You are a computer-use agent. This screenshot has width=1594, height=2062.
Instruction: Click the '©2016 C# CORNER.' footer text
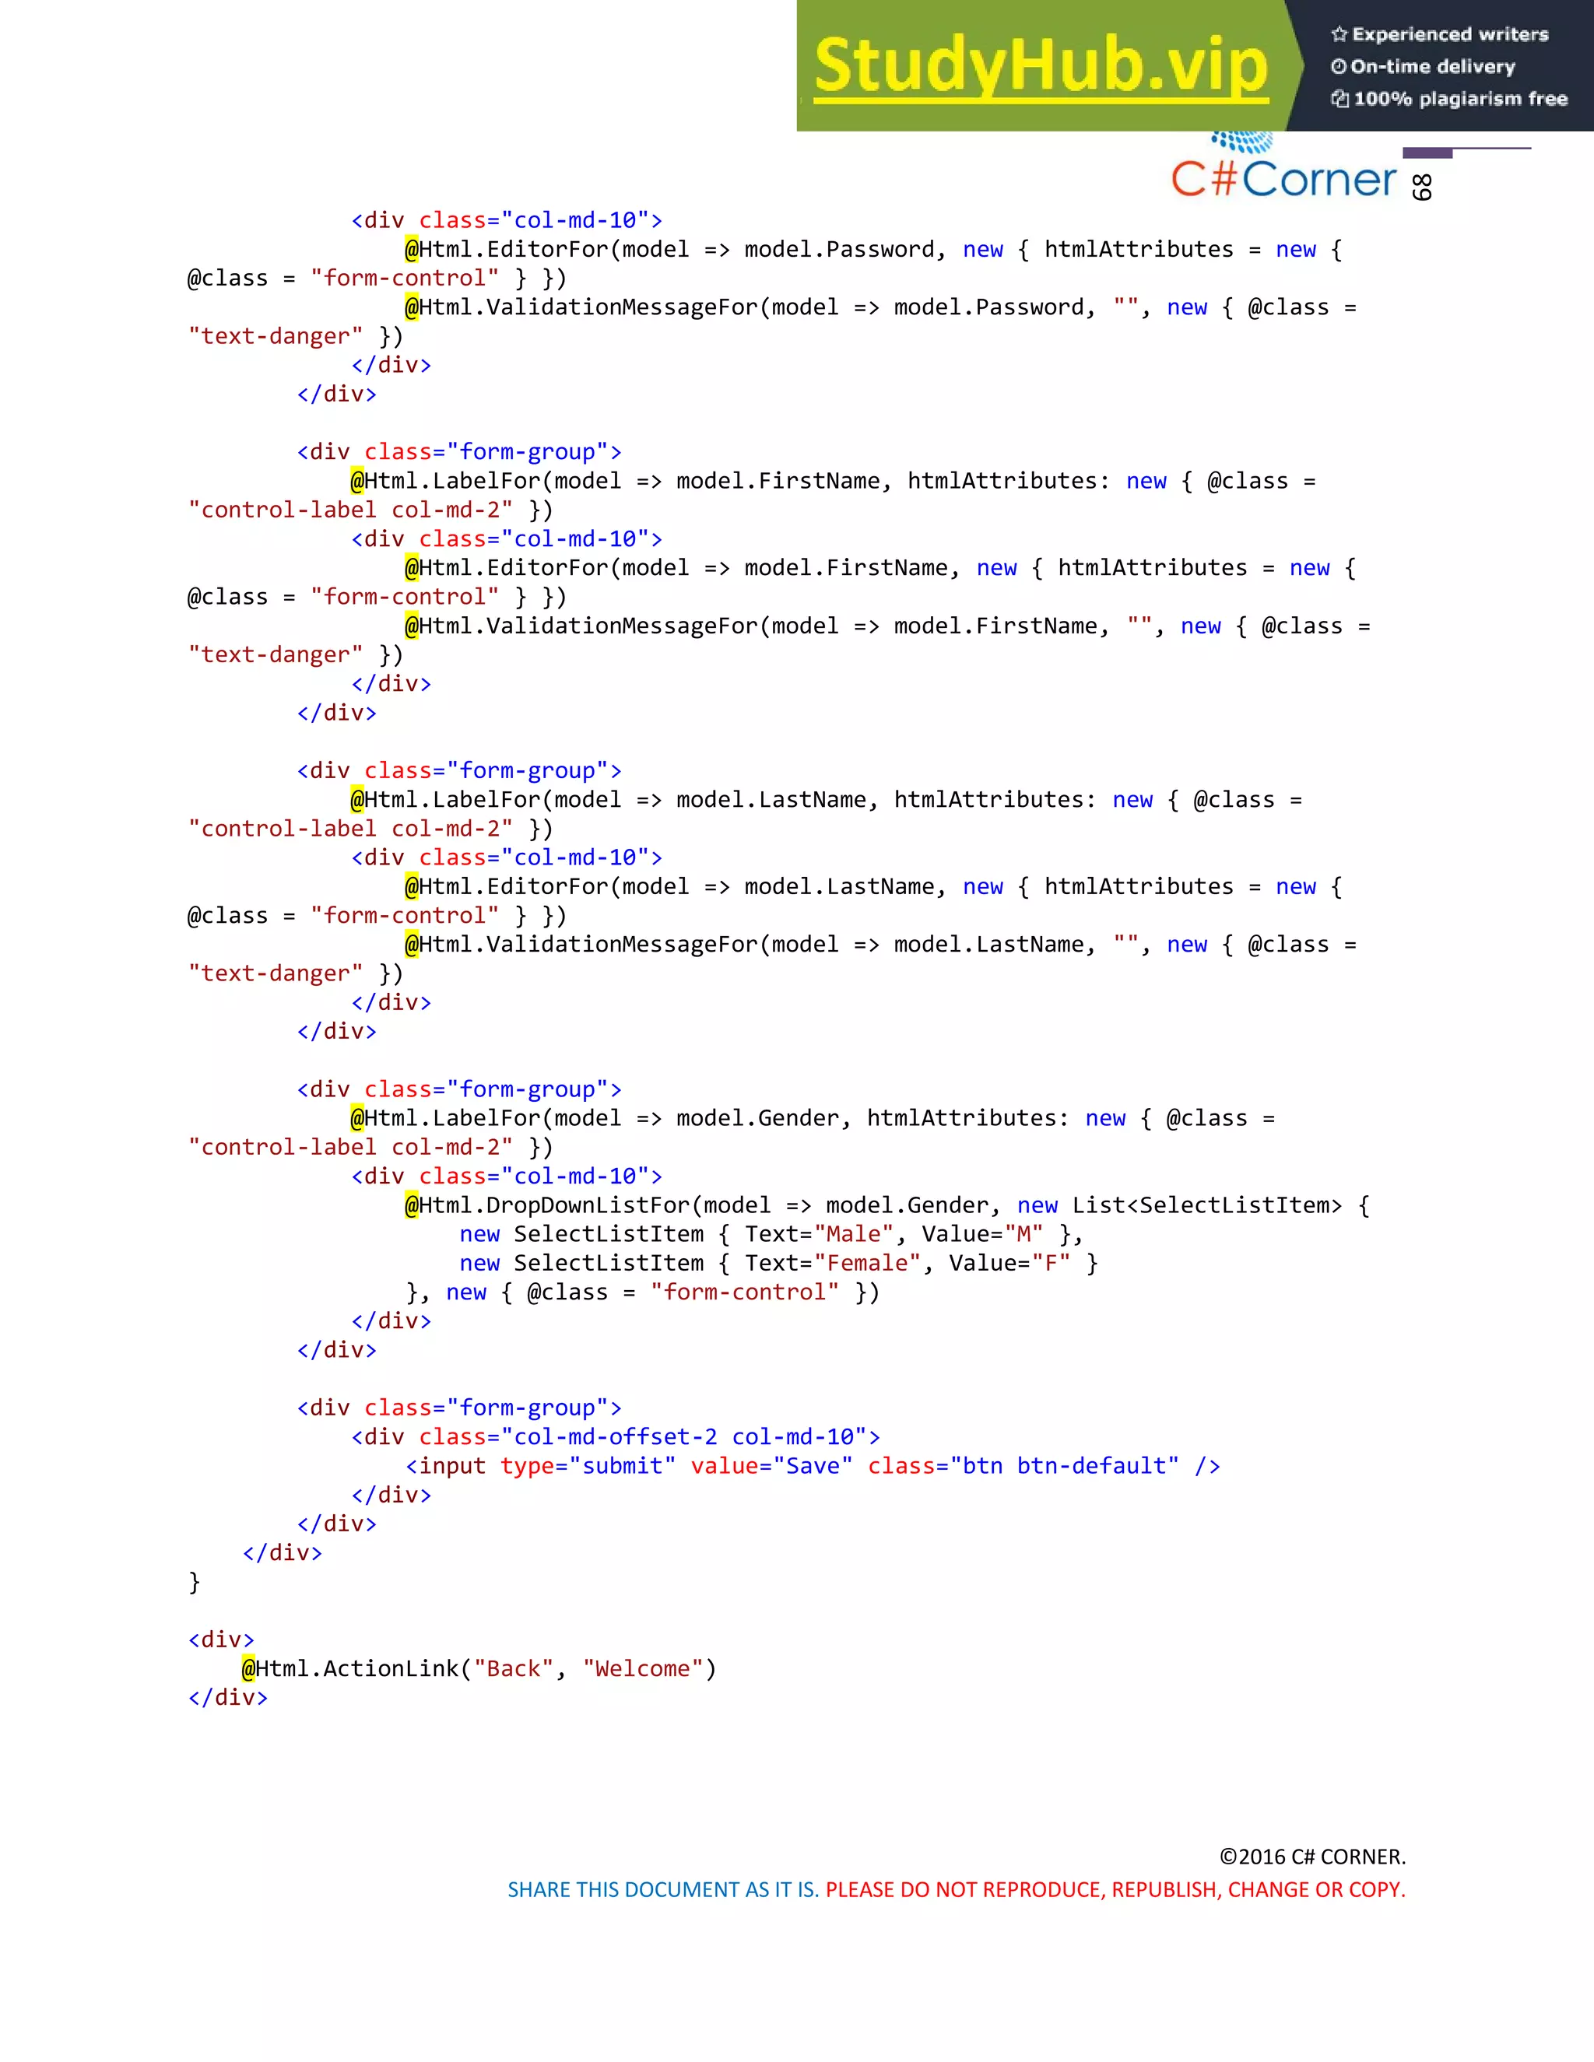(x=1311, y=1856)
